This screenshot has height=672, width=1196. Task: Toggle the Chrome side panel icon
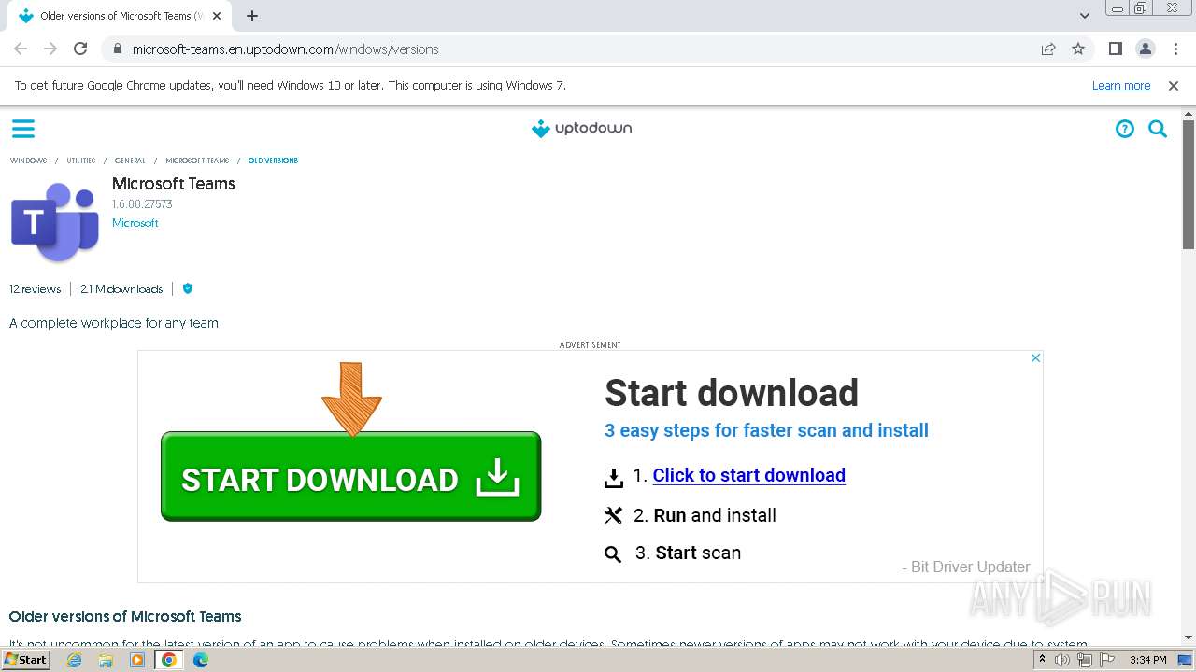(x=1115, y=49)
